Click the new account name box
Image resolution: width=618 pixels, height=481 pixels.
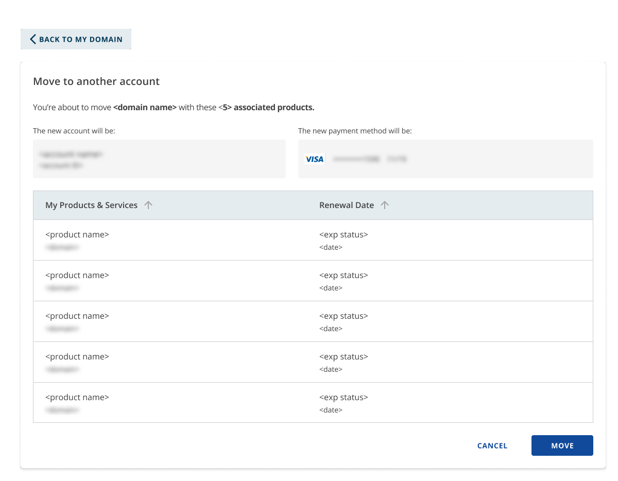click(159, 159)
